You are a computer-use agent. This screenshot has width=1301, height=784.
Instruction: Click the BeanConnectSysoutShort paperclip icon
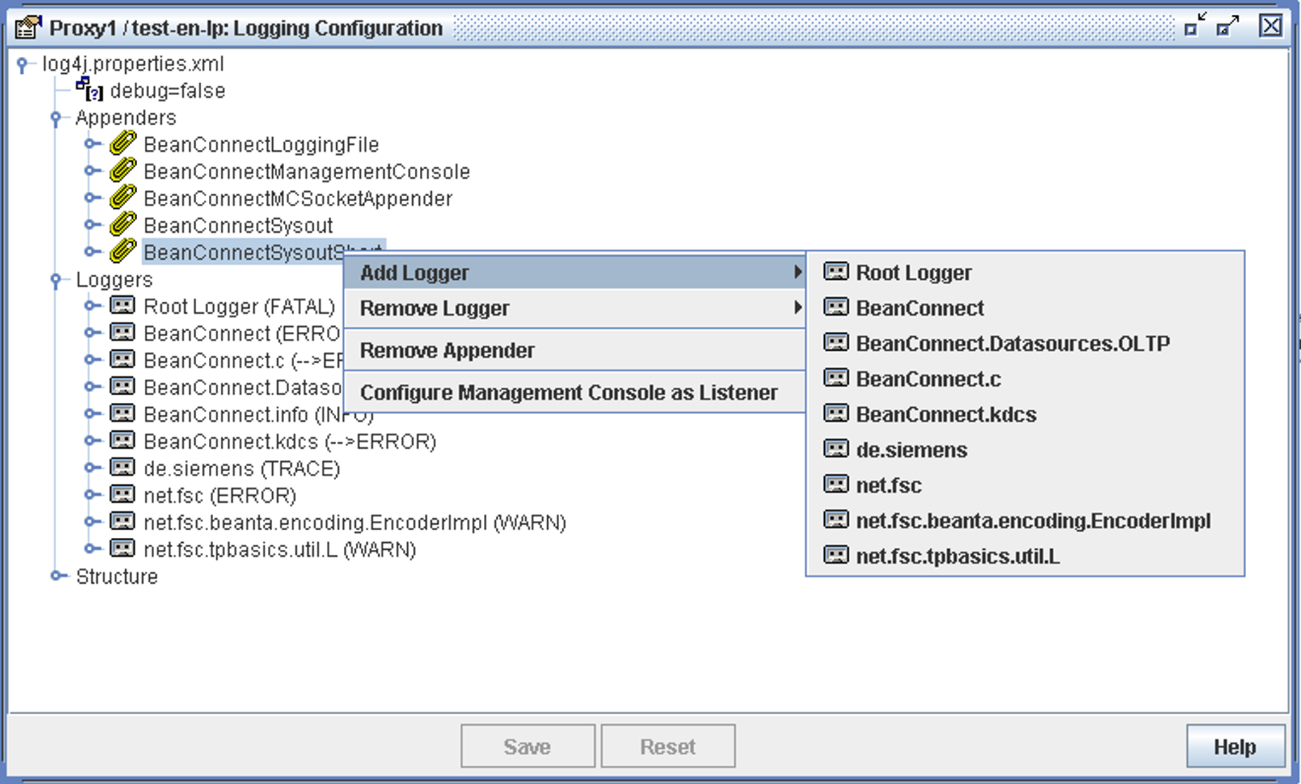[122, 252]
